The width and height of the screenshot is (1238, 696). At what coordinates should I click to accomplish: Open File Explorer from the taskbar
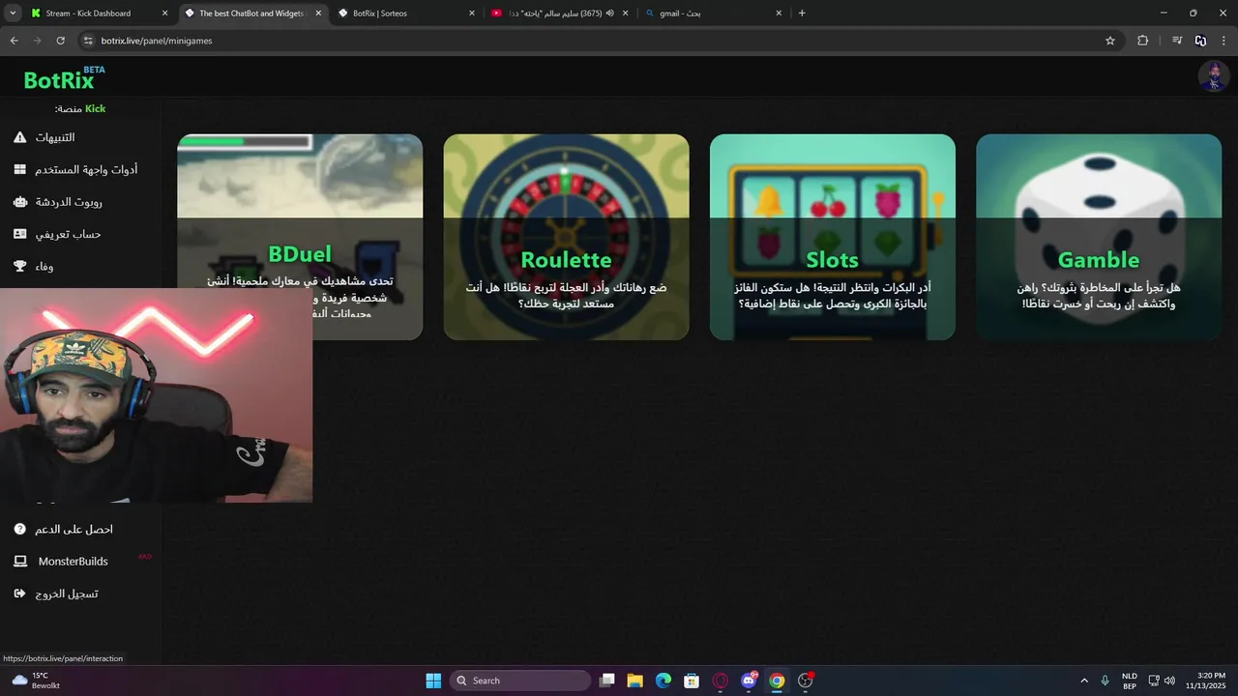pyautogui.click(x=634, y=681)
